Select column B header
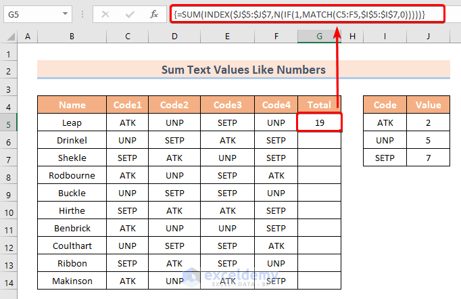 pos(72,37)
